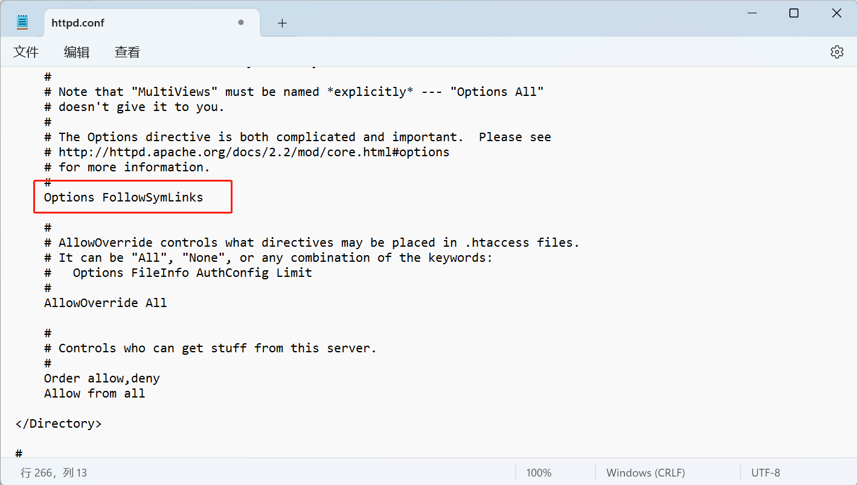
Task: Click the UTF-8 encoding indicator
Action: point(765,473)
